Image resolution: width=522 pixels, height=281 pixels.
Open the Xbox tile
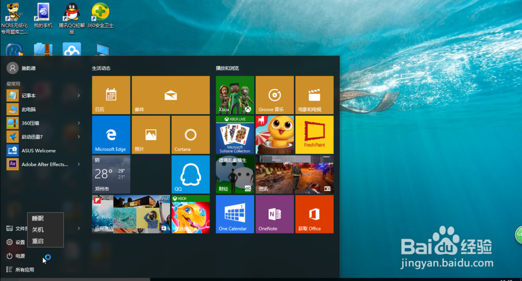[235, 95]
